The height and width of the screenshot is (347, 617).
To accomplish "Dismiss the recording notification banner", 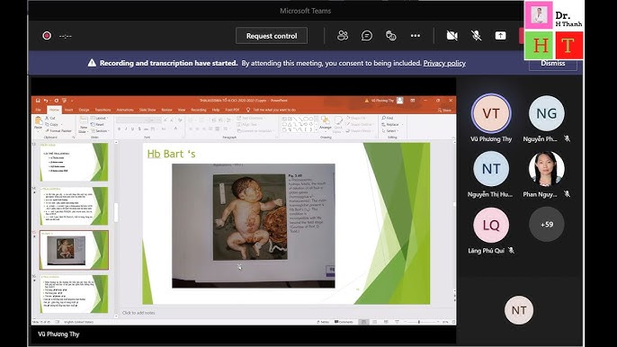I will [552, 63].
